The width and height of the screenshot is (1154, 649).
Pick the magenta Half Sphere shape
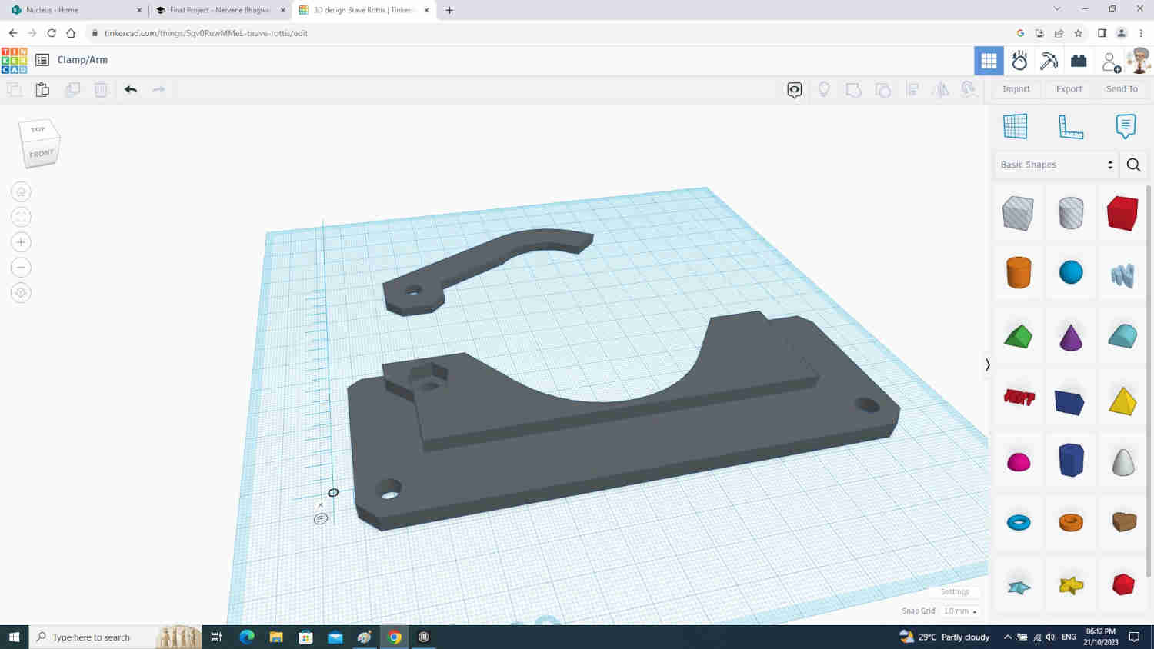click(1018, 461)
